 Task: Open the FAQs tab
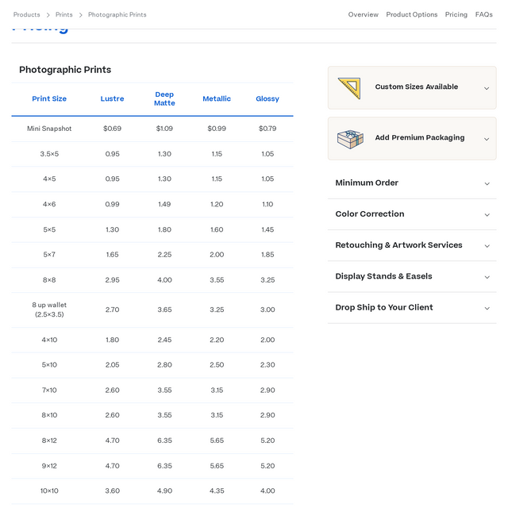[x=483, y=14]
